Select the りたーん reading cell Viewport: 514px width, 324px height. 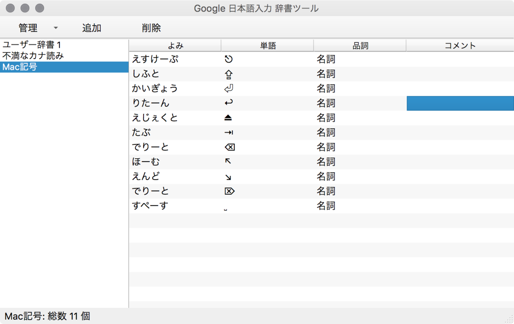tap(175, 103)
